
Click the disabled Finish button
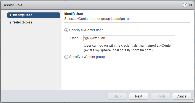click(160, 96)
